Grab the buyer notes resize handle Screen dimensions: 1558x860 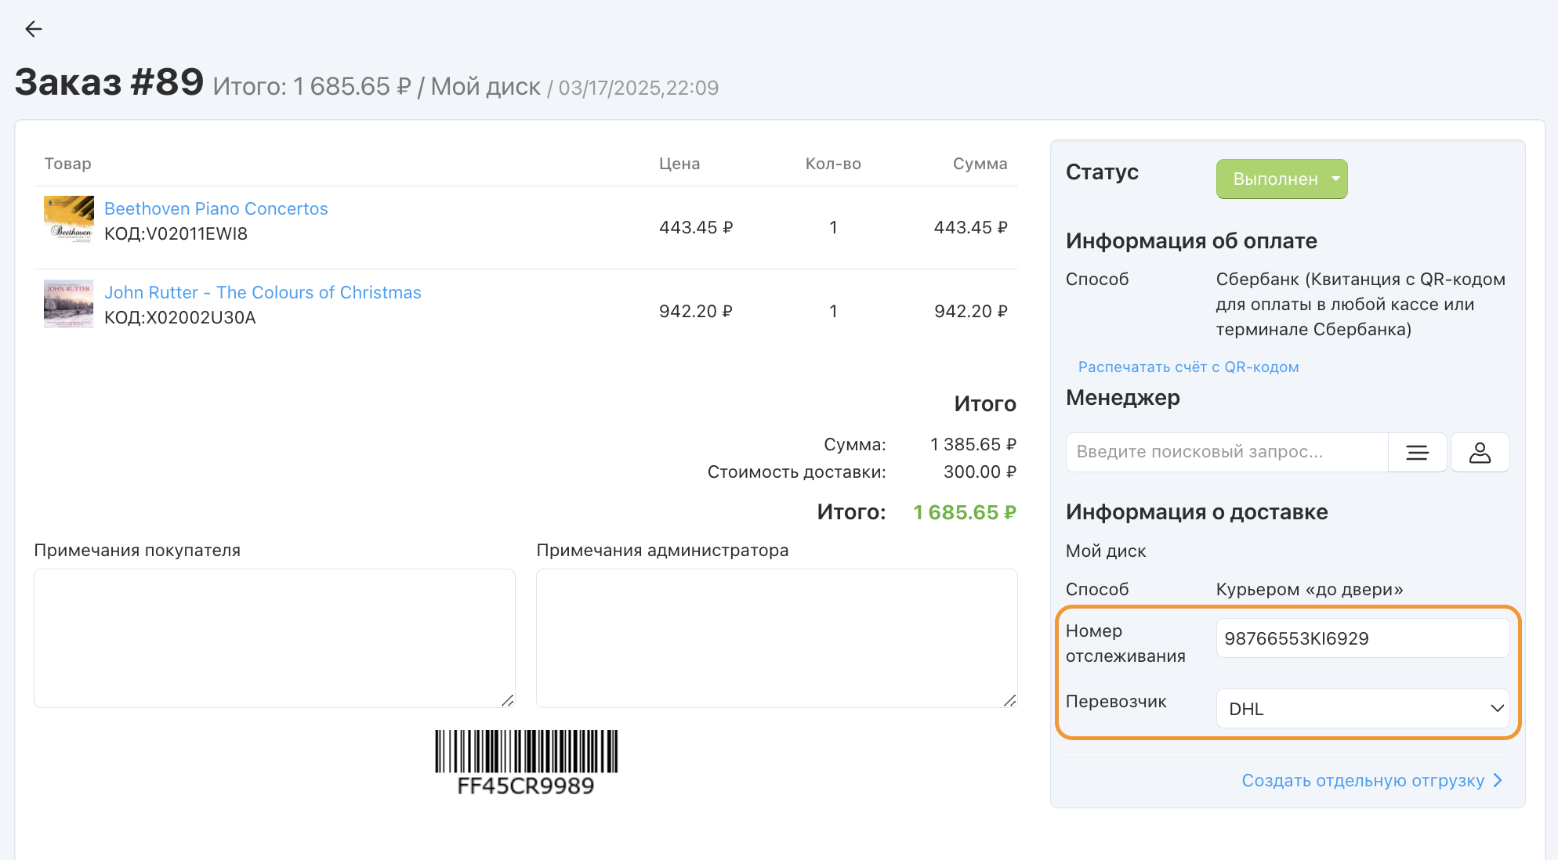tap(508, 700)
